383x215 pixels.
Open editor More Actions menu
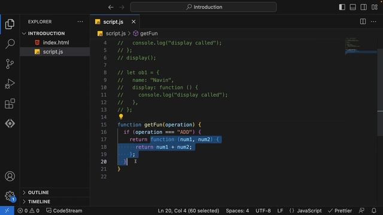(x=373, y=21)
